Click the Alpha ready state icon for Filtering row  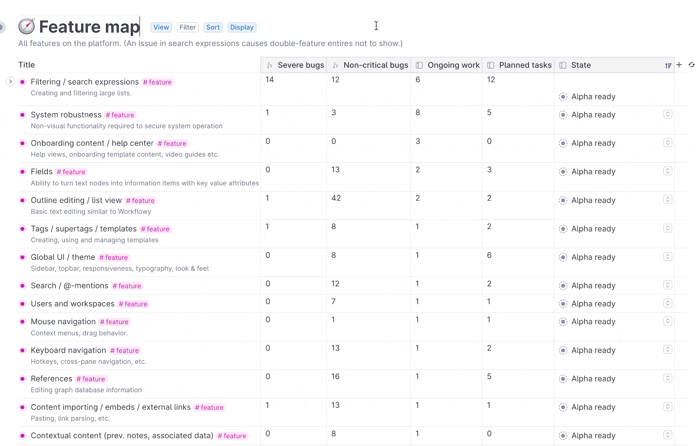[x=563, y=97]
